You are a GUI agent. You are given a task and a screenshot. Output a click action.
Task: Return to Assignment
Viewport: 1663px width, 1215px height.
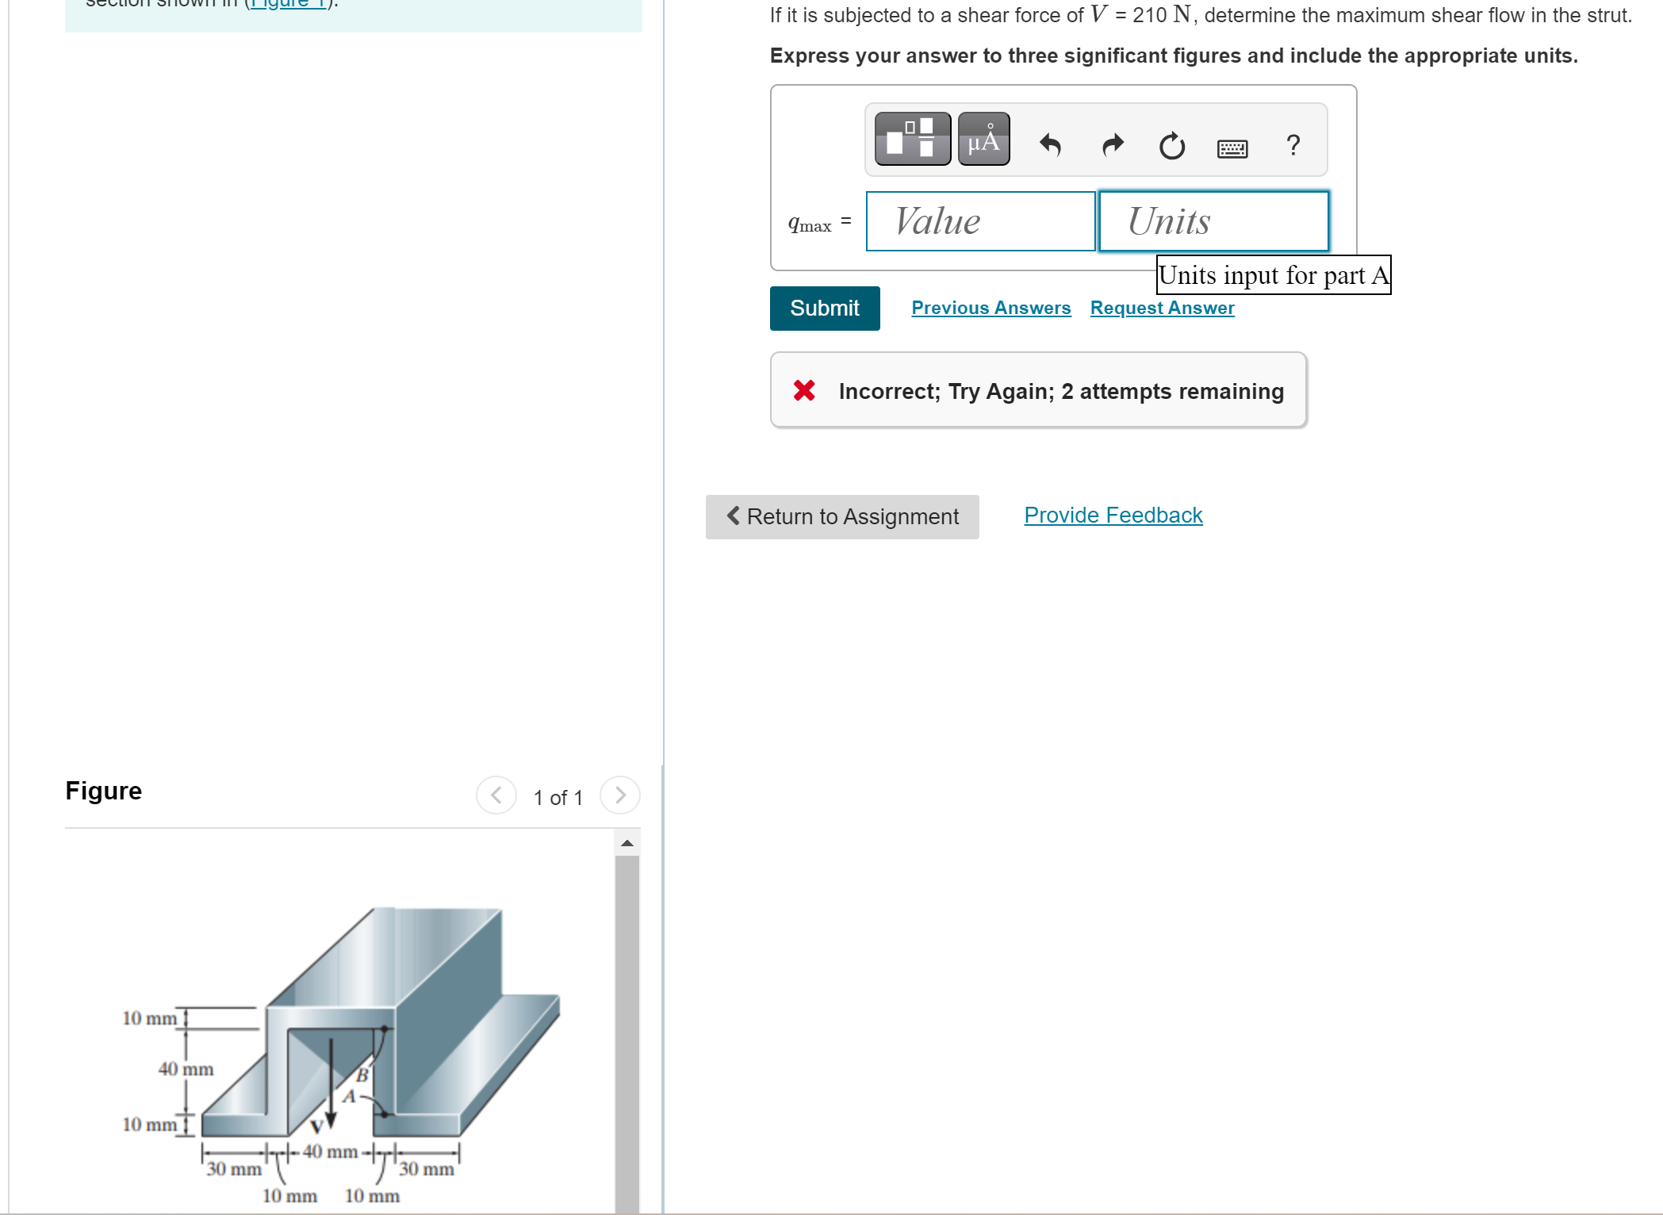point(842,516)
